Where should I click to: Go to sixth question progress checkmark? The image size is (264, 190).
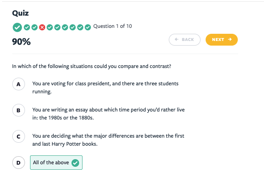(x=58, y=27)
